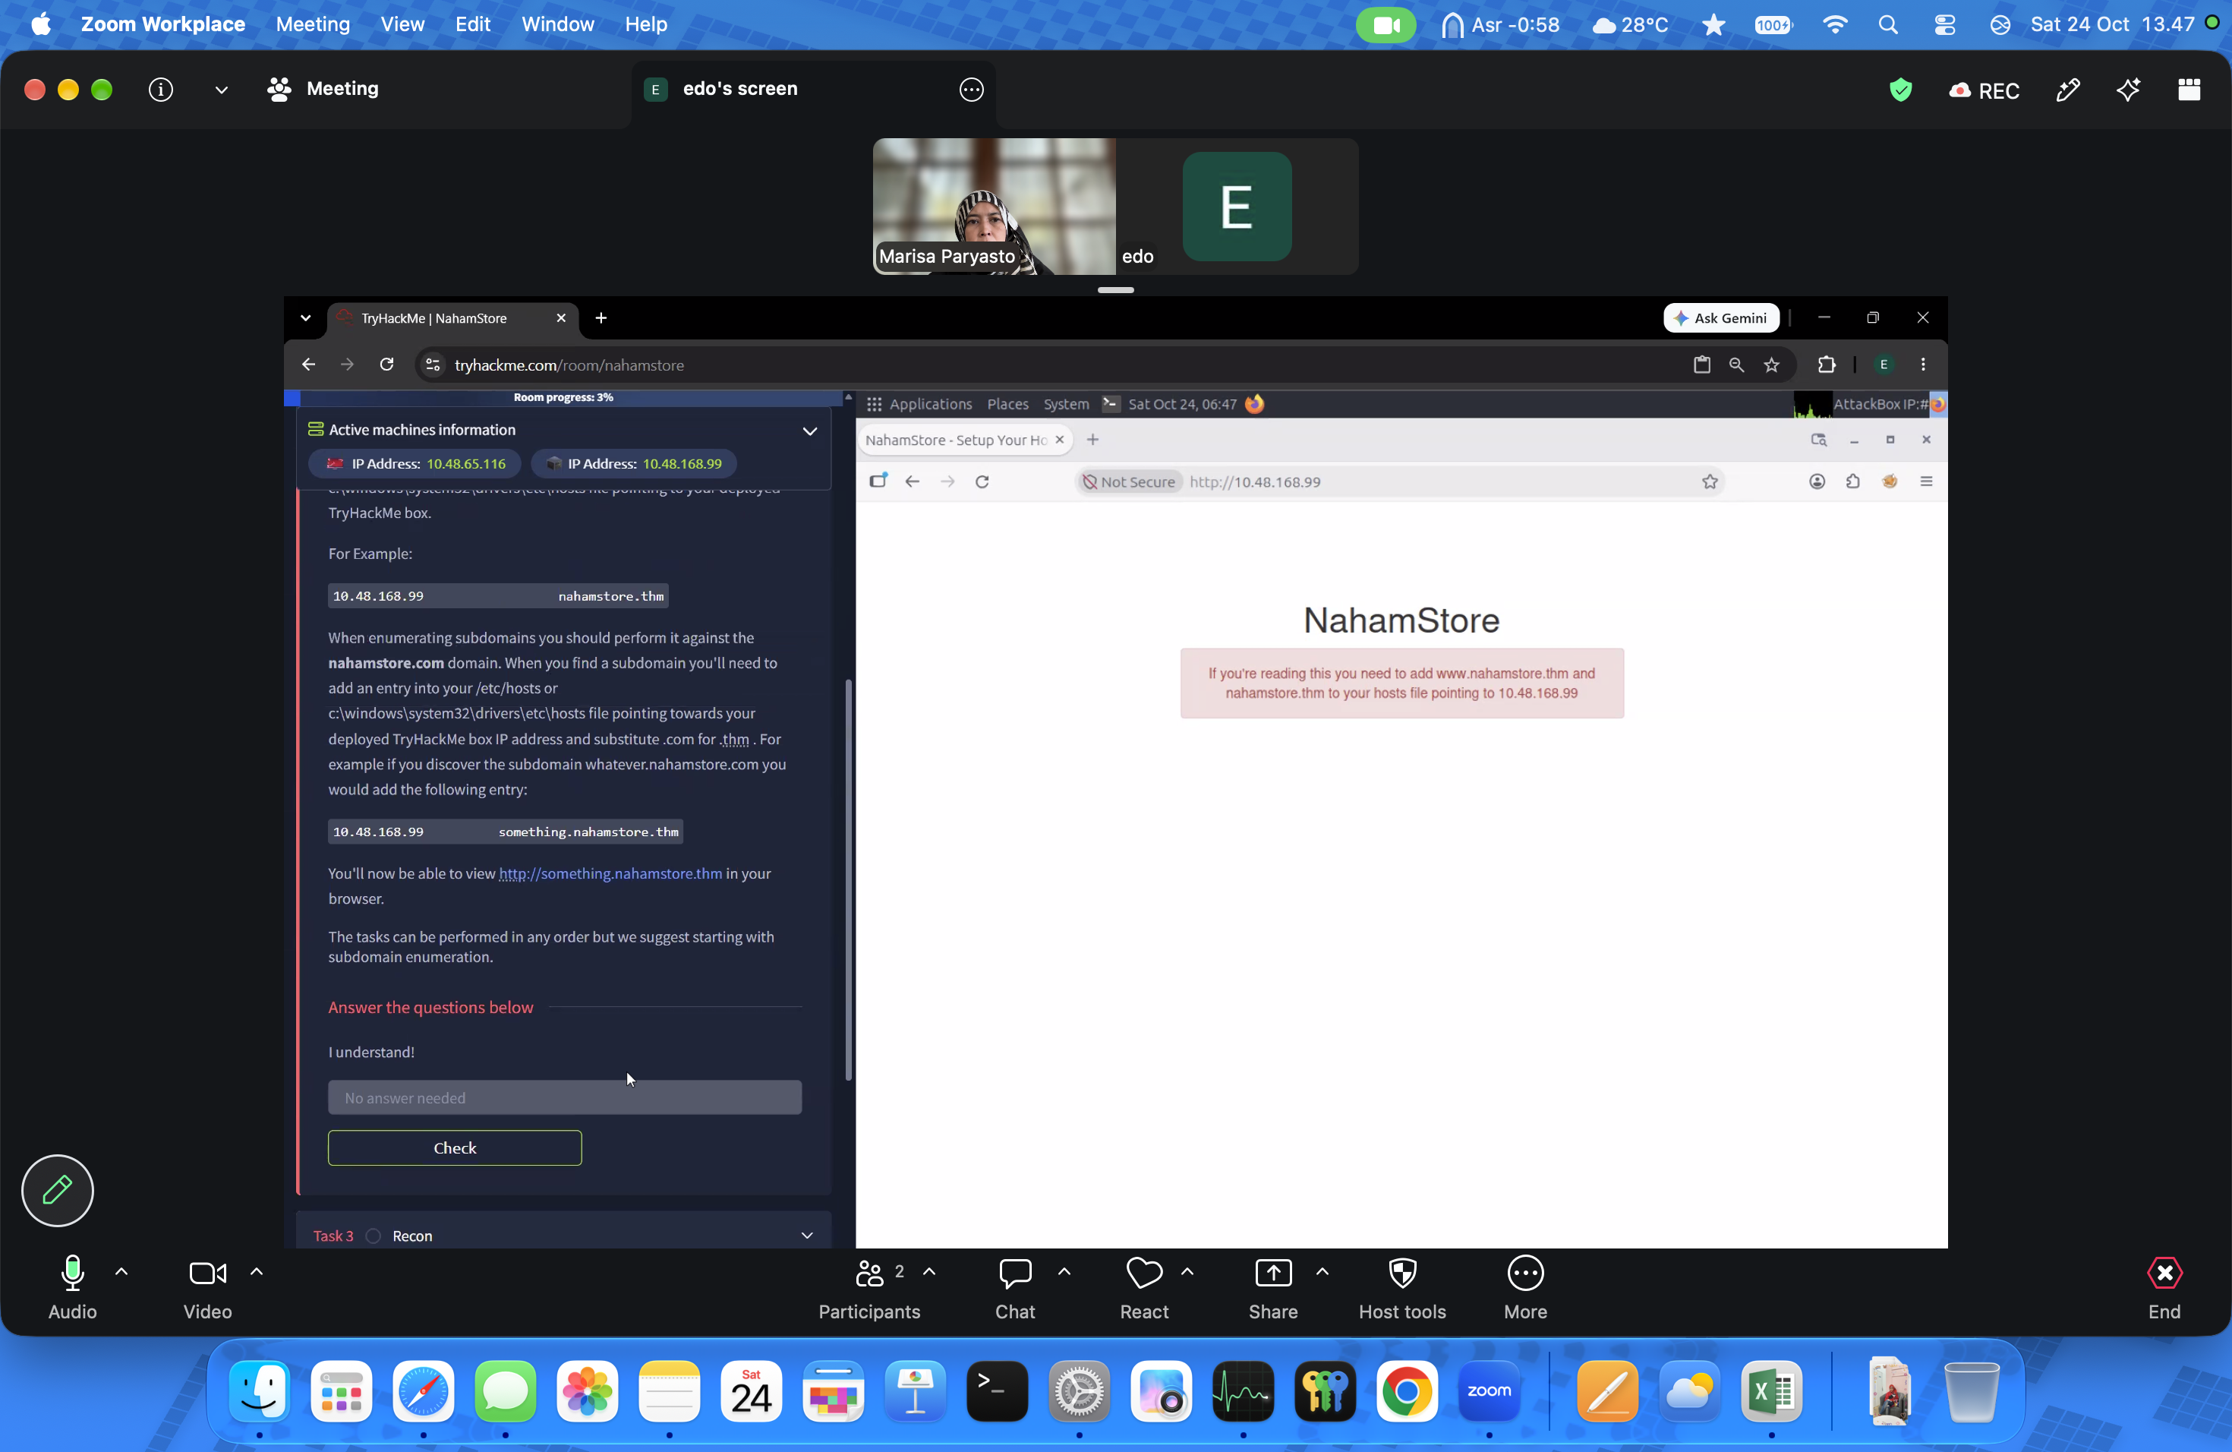Toggle the Video camera
2232x1452 pixels.
(x=207, y=1288)
